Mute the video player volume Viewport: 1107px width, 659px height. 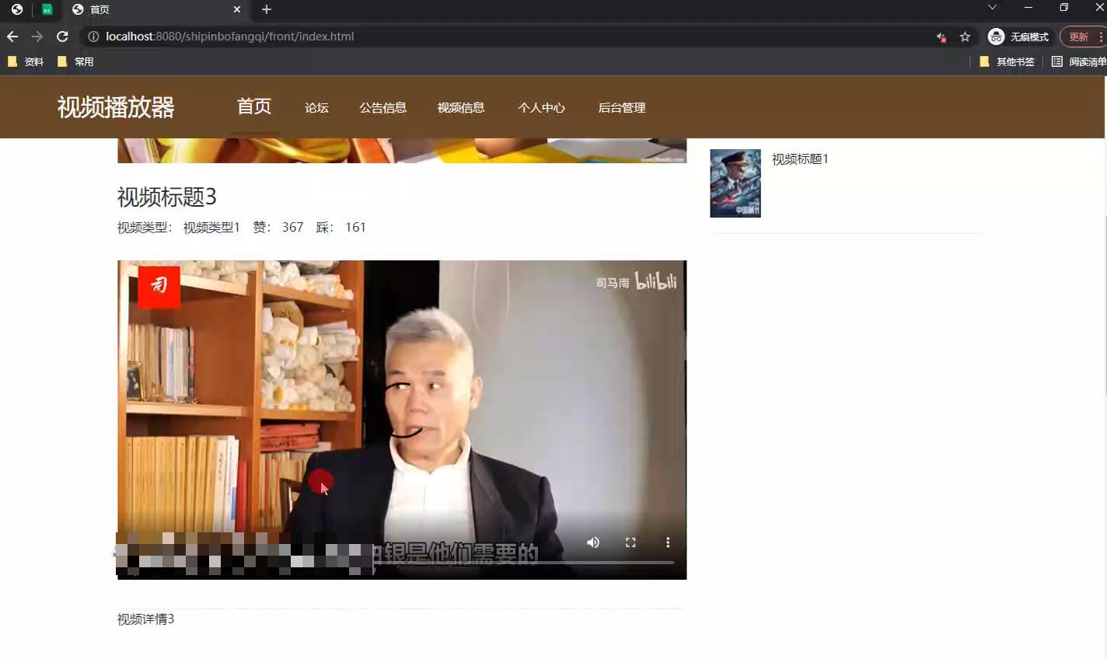[x=593, y=542]
